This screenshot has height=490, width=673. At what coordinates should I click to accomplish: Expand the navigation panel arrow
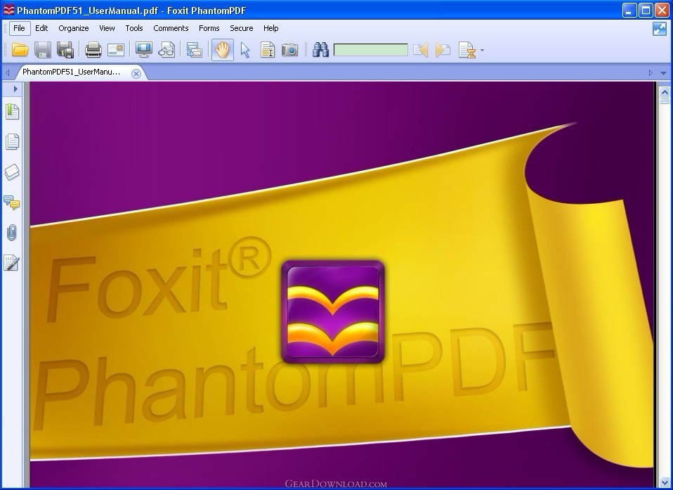coord(15,89)
